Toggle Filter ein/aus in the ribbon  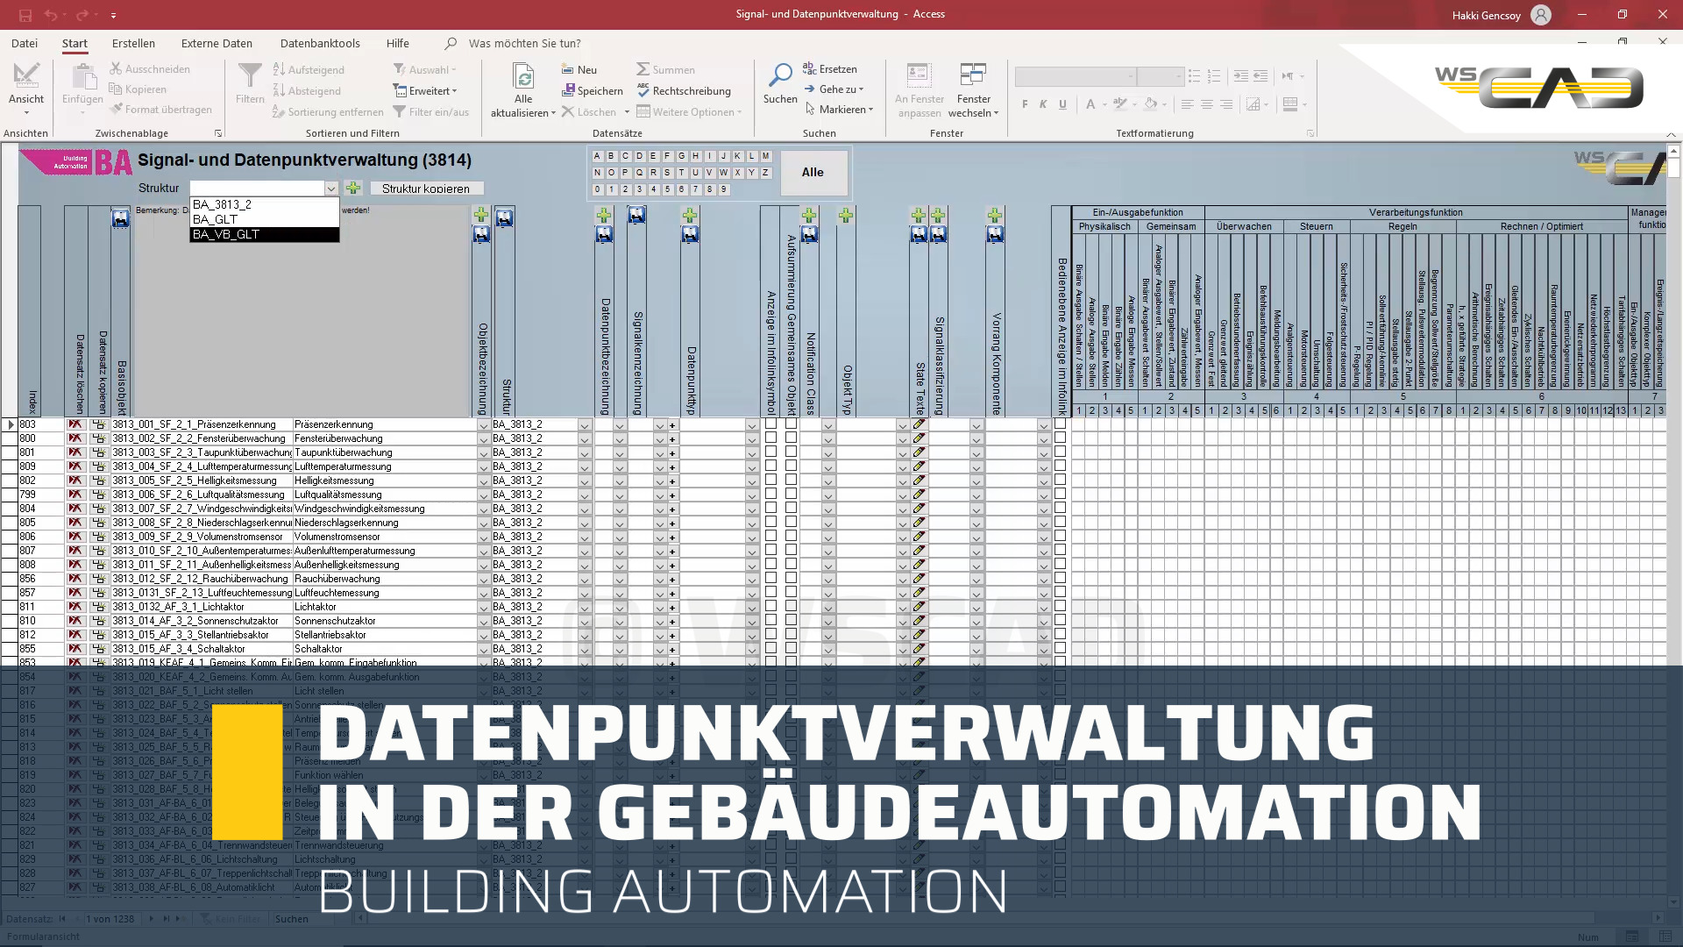[x=432, y=111]
